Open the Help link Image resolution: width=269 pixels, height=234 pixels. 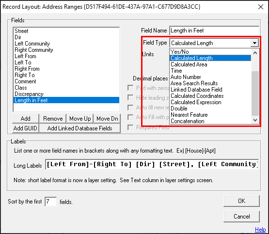(260, 230)
